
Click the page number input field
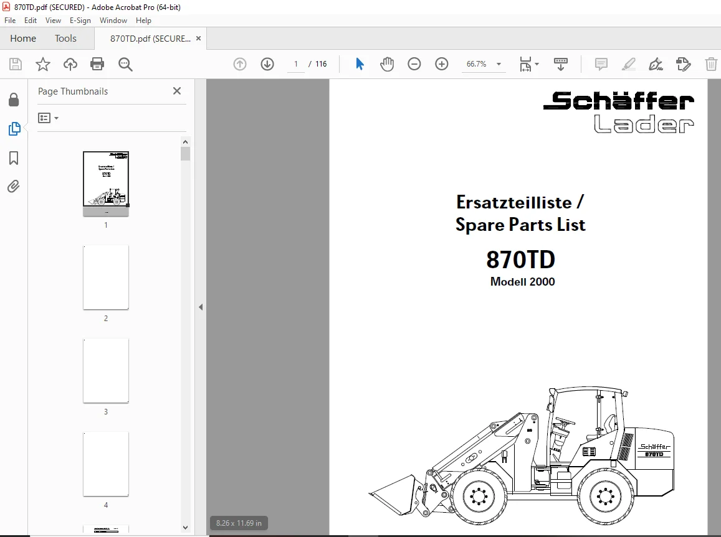pyautogui.click(x=295, y=64)
